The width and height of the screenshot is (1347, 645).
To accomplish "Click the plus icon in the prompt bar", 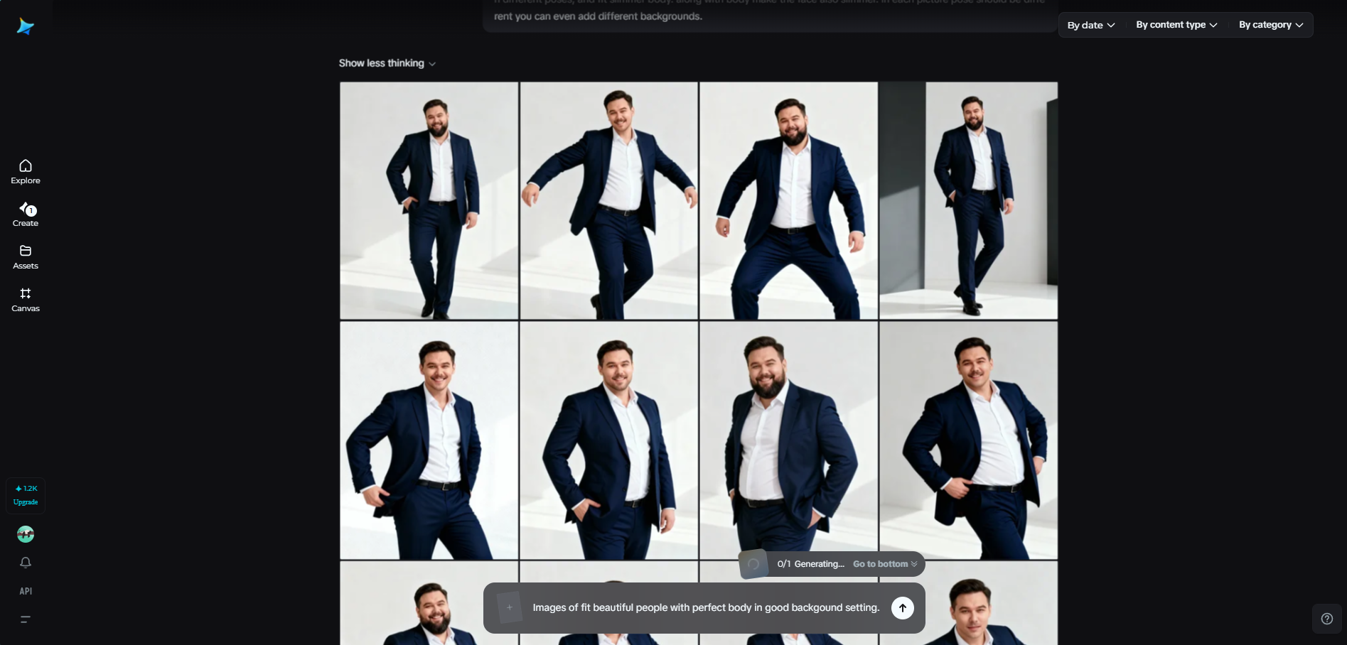I will coord(509,608).
